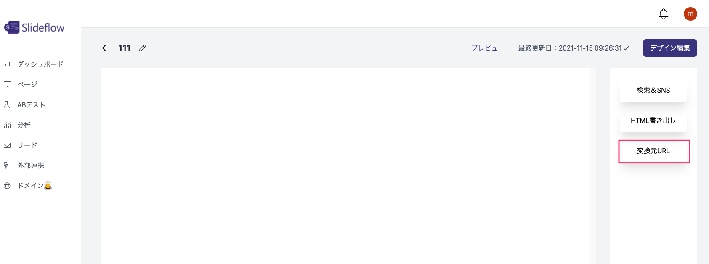Select the ABテスト flask icon
The image size is (709, 264).
[x=6, y=104]
